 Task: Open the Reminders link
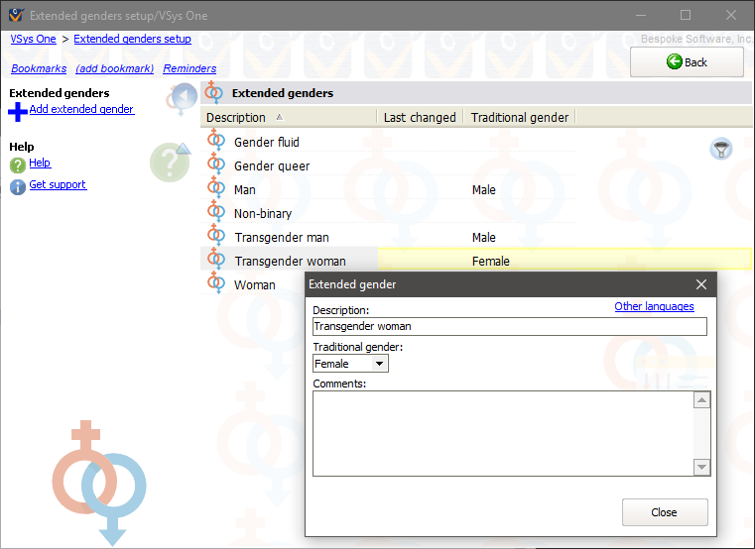(x=189, y=68)
